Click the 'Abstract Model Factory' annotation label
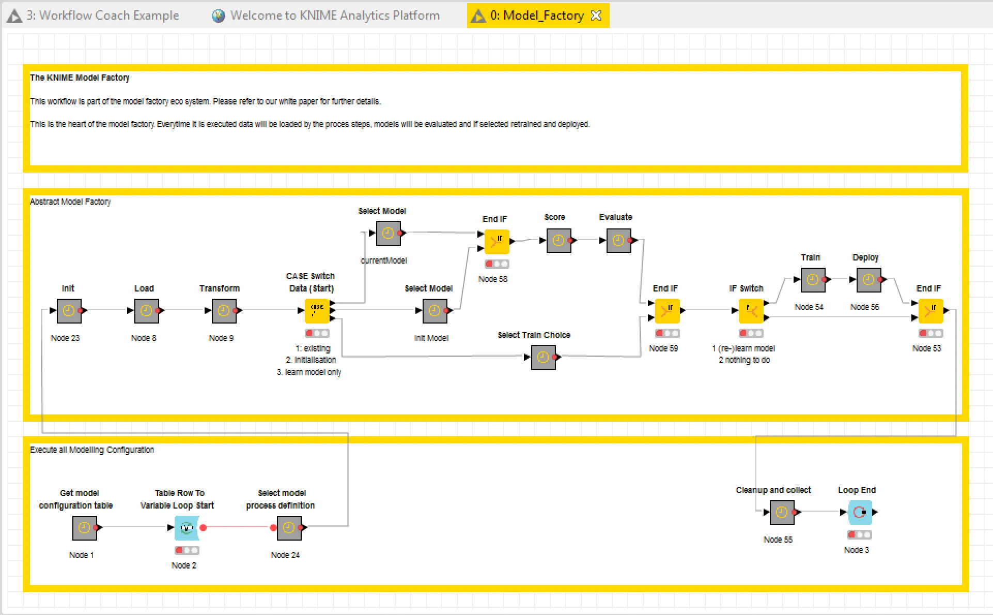This screenshot has height=615, width=993. (x=70, y=202)
